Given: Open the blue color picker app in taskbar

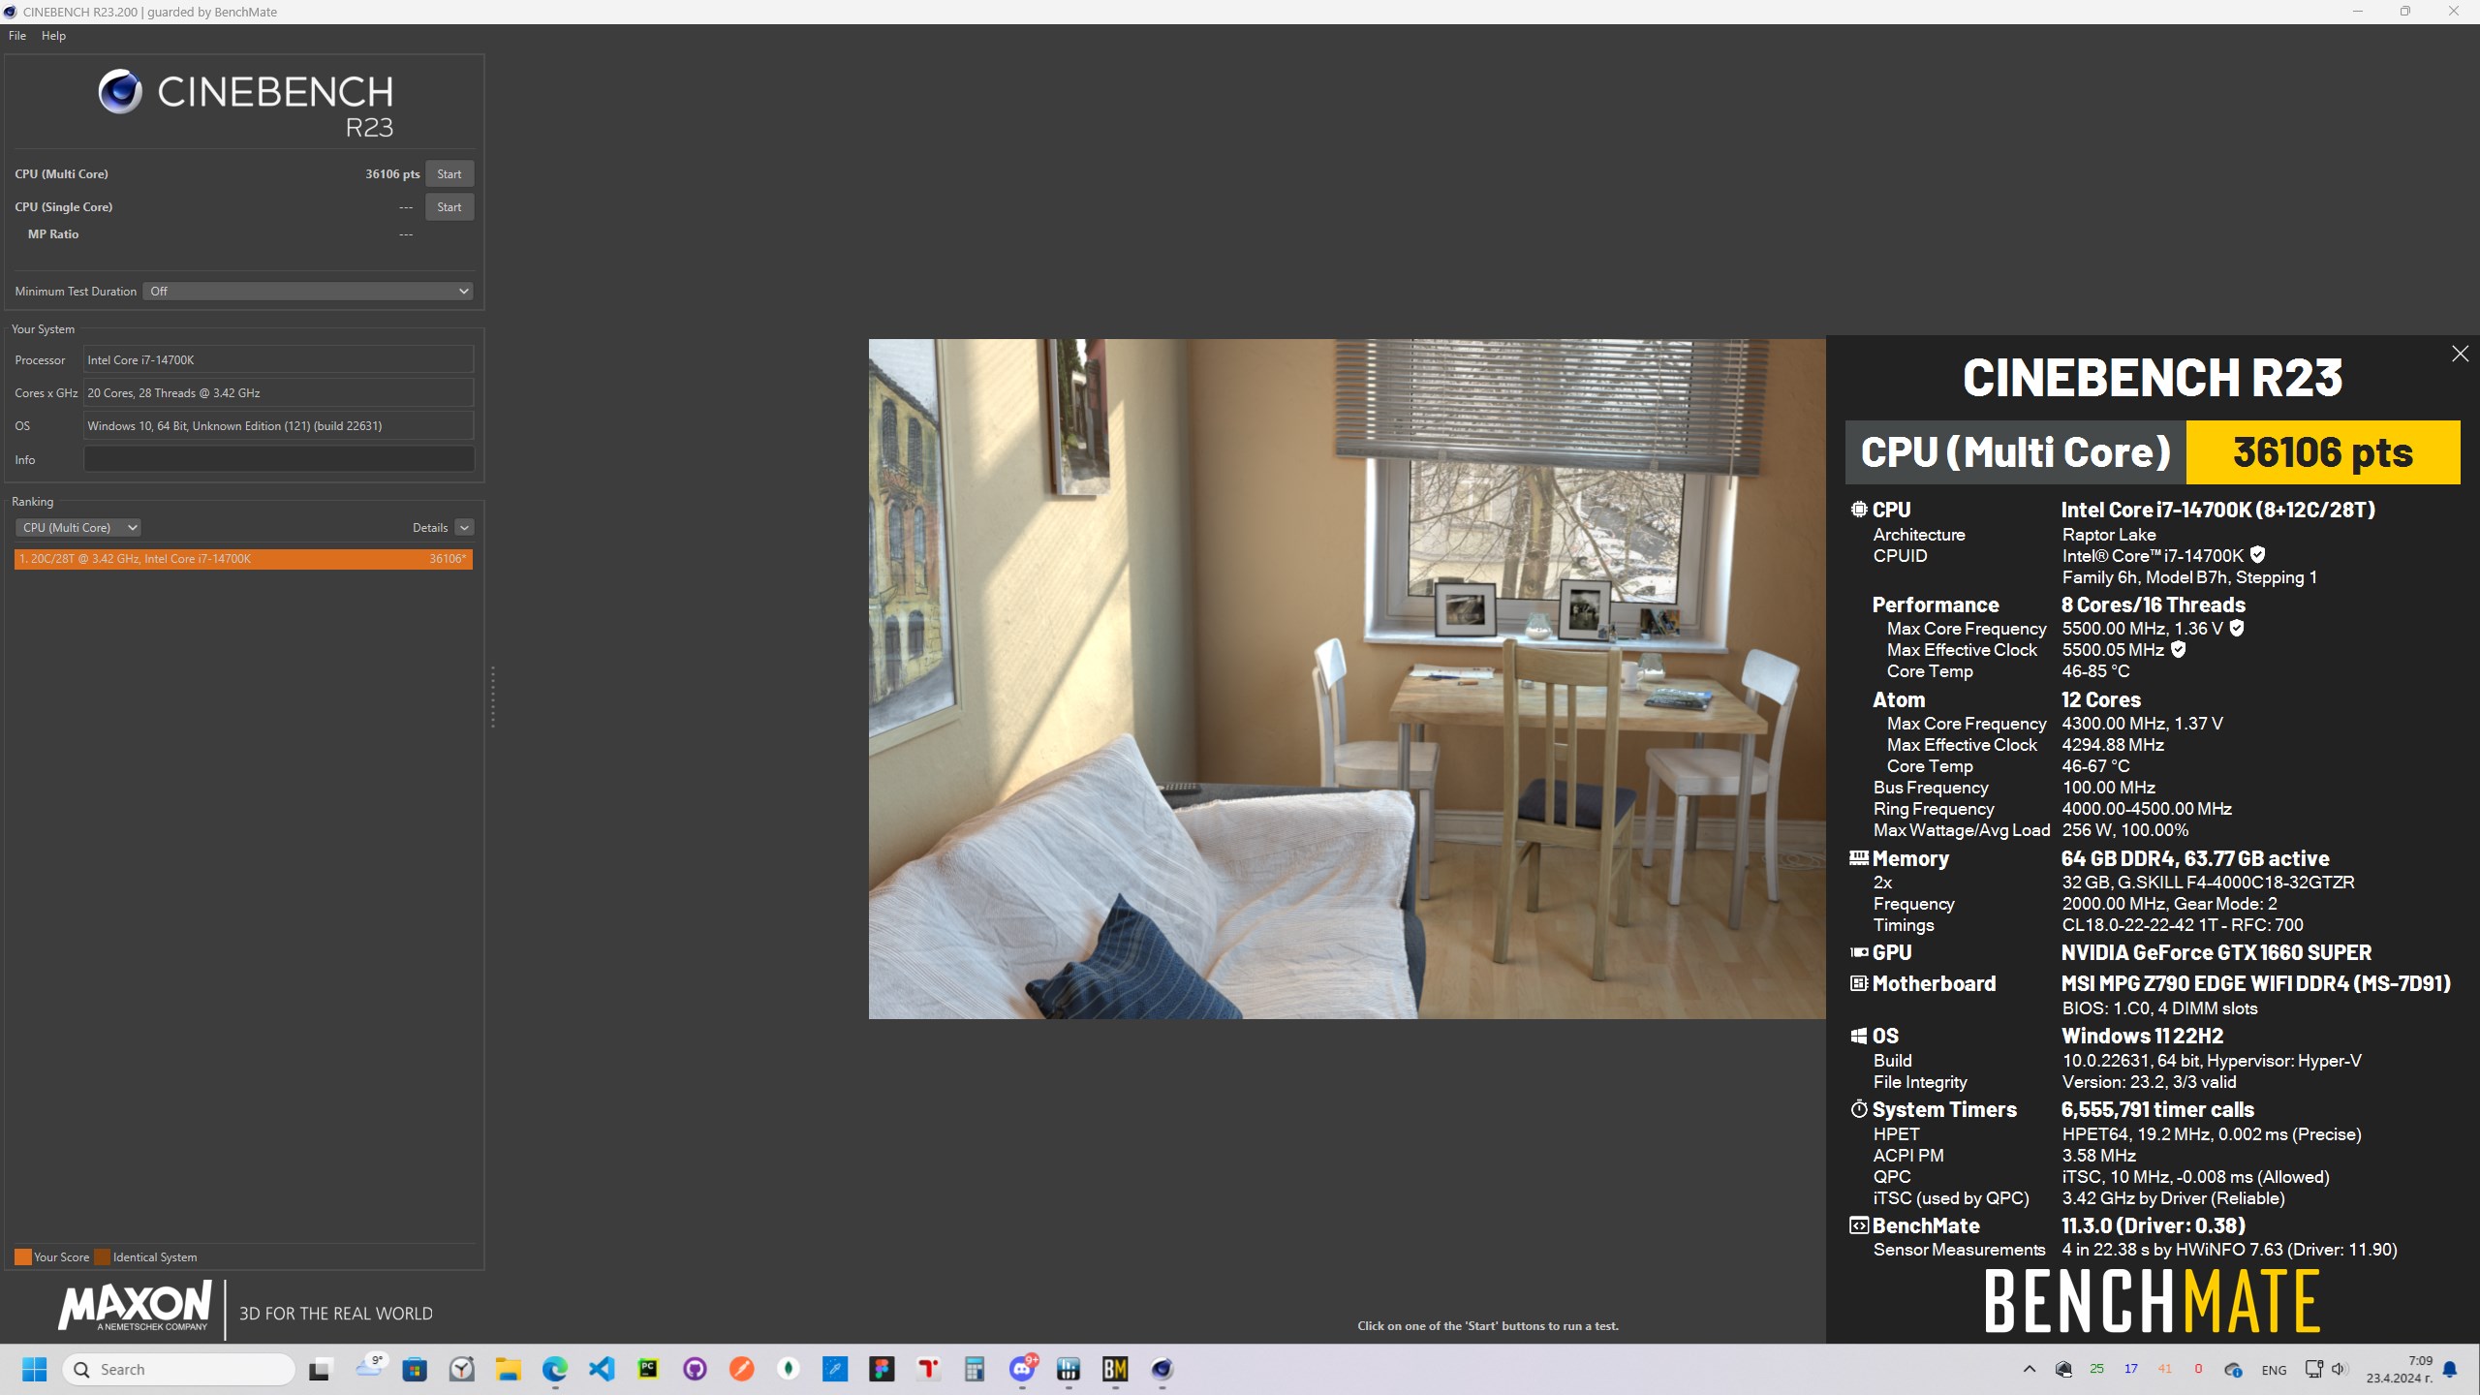Looking at the screenshot, I should 835,1370.
